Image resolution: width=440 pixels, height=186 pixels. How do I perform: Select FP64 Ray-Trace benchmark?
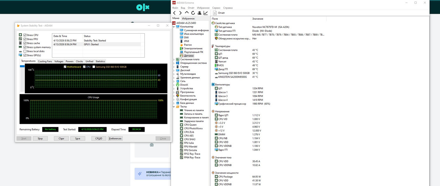(192, 157)
